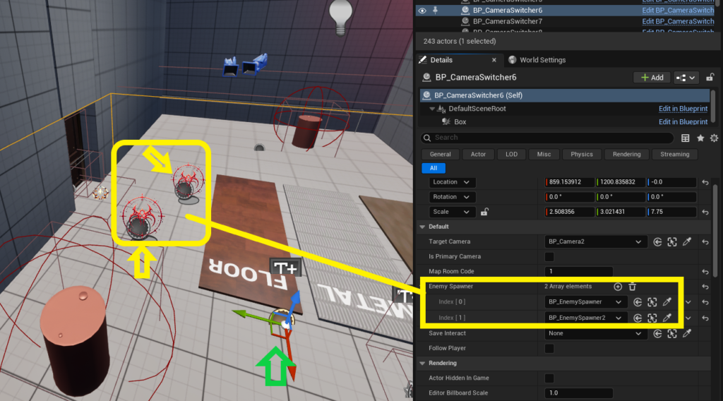
Task: Open Details panel settings gear
Action: point(714,138)
